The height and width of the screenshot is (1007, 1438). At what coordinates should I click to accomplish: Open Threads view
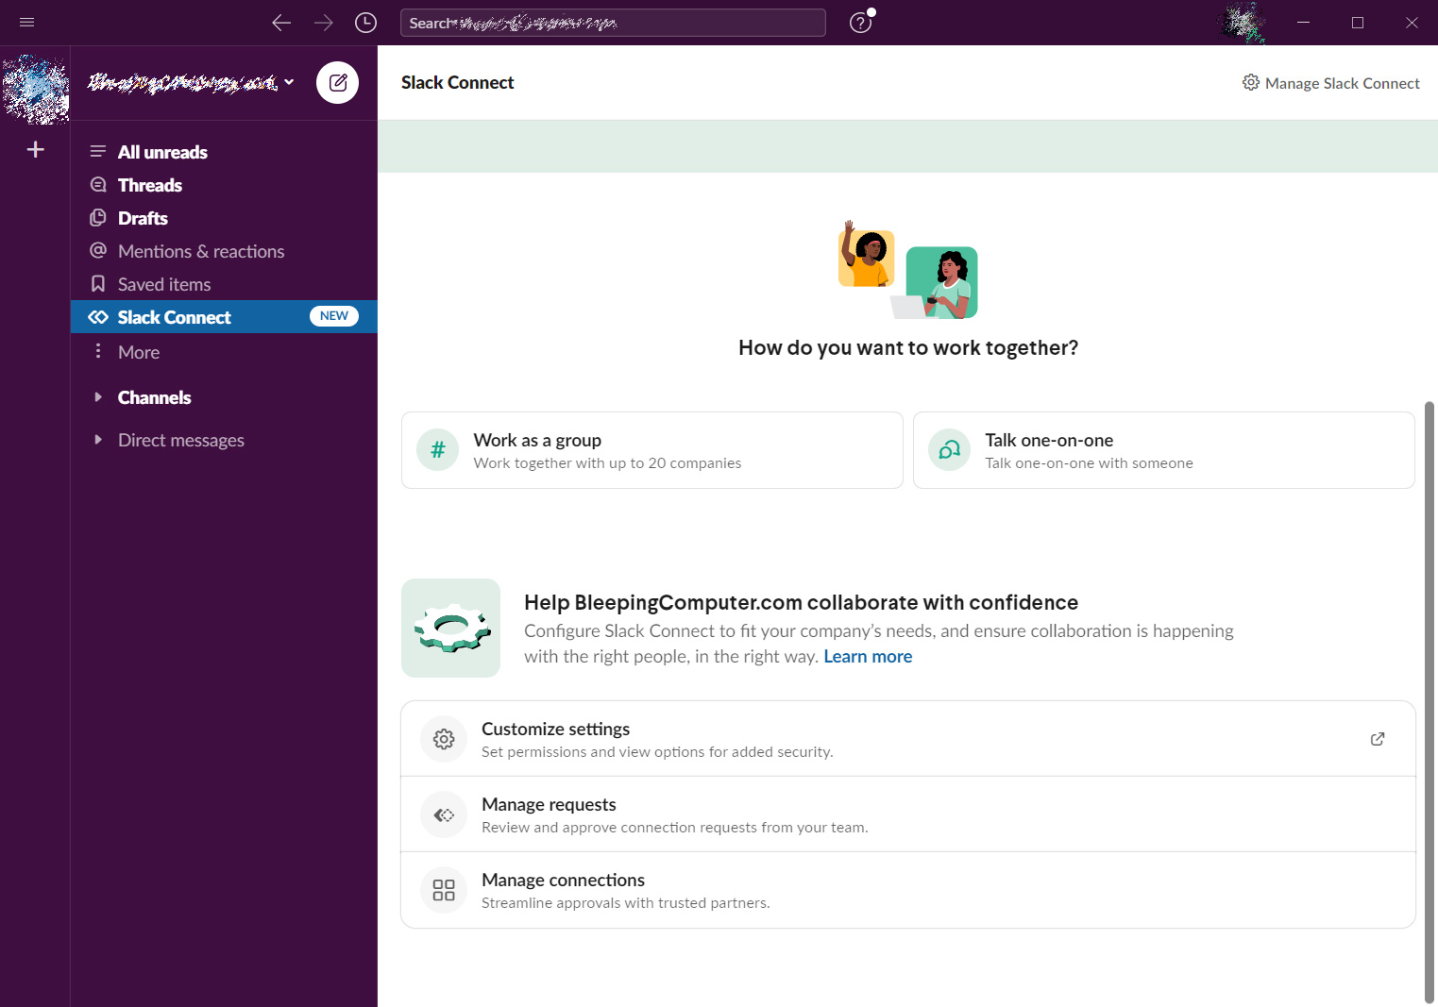pyautogui.click(x=224, y=185)
